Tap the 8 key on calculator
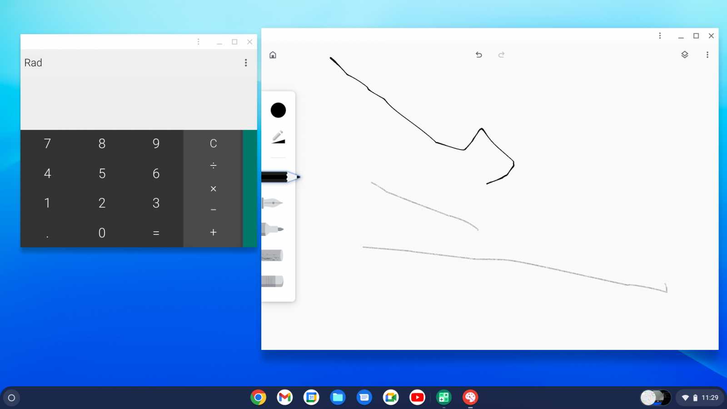The image size is (727, 409). (x=102, y=144)
